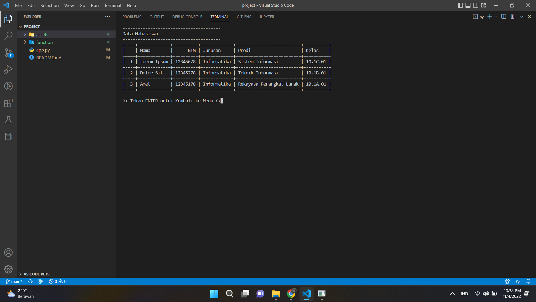Expand the assets folder

(42, 34)
